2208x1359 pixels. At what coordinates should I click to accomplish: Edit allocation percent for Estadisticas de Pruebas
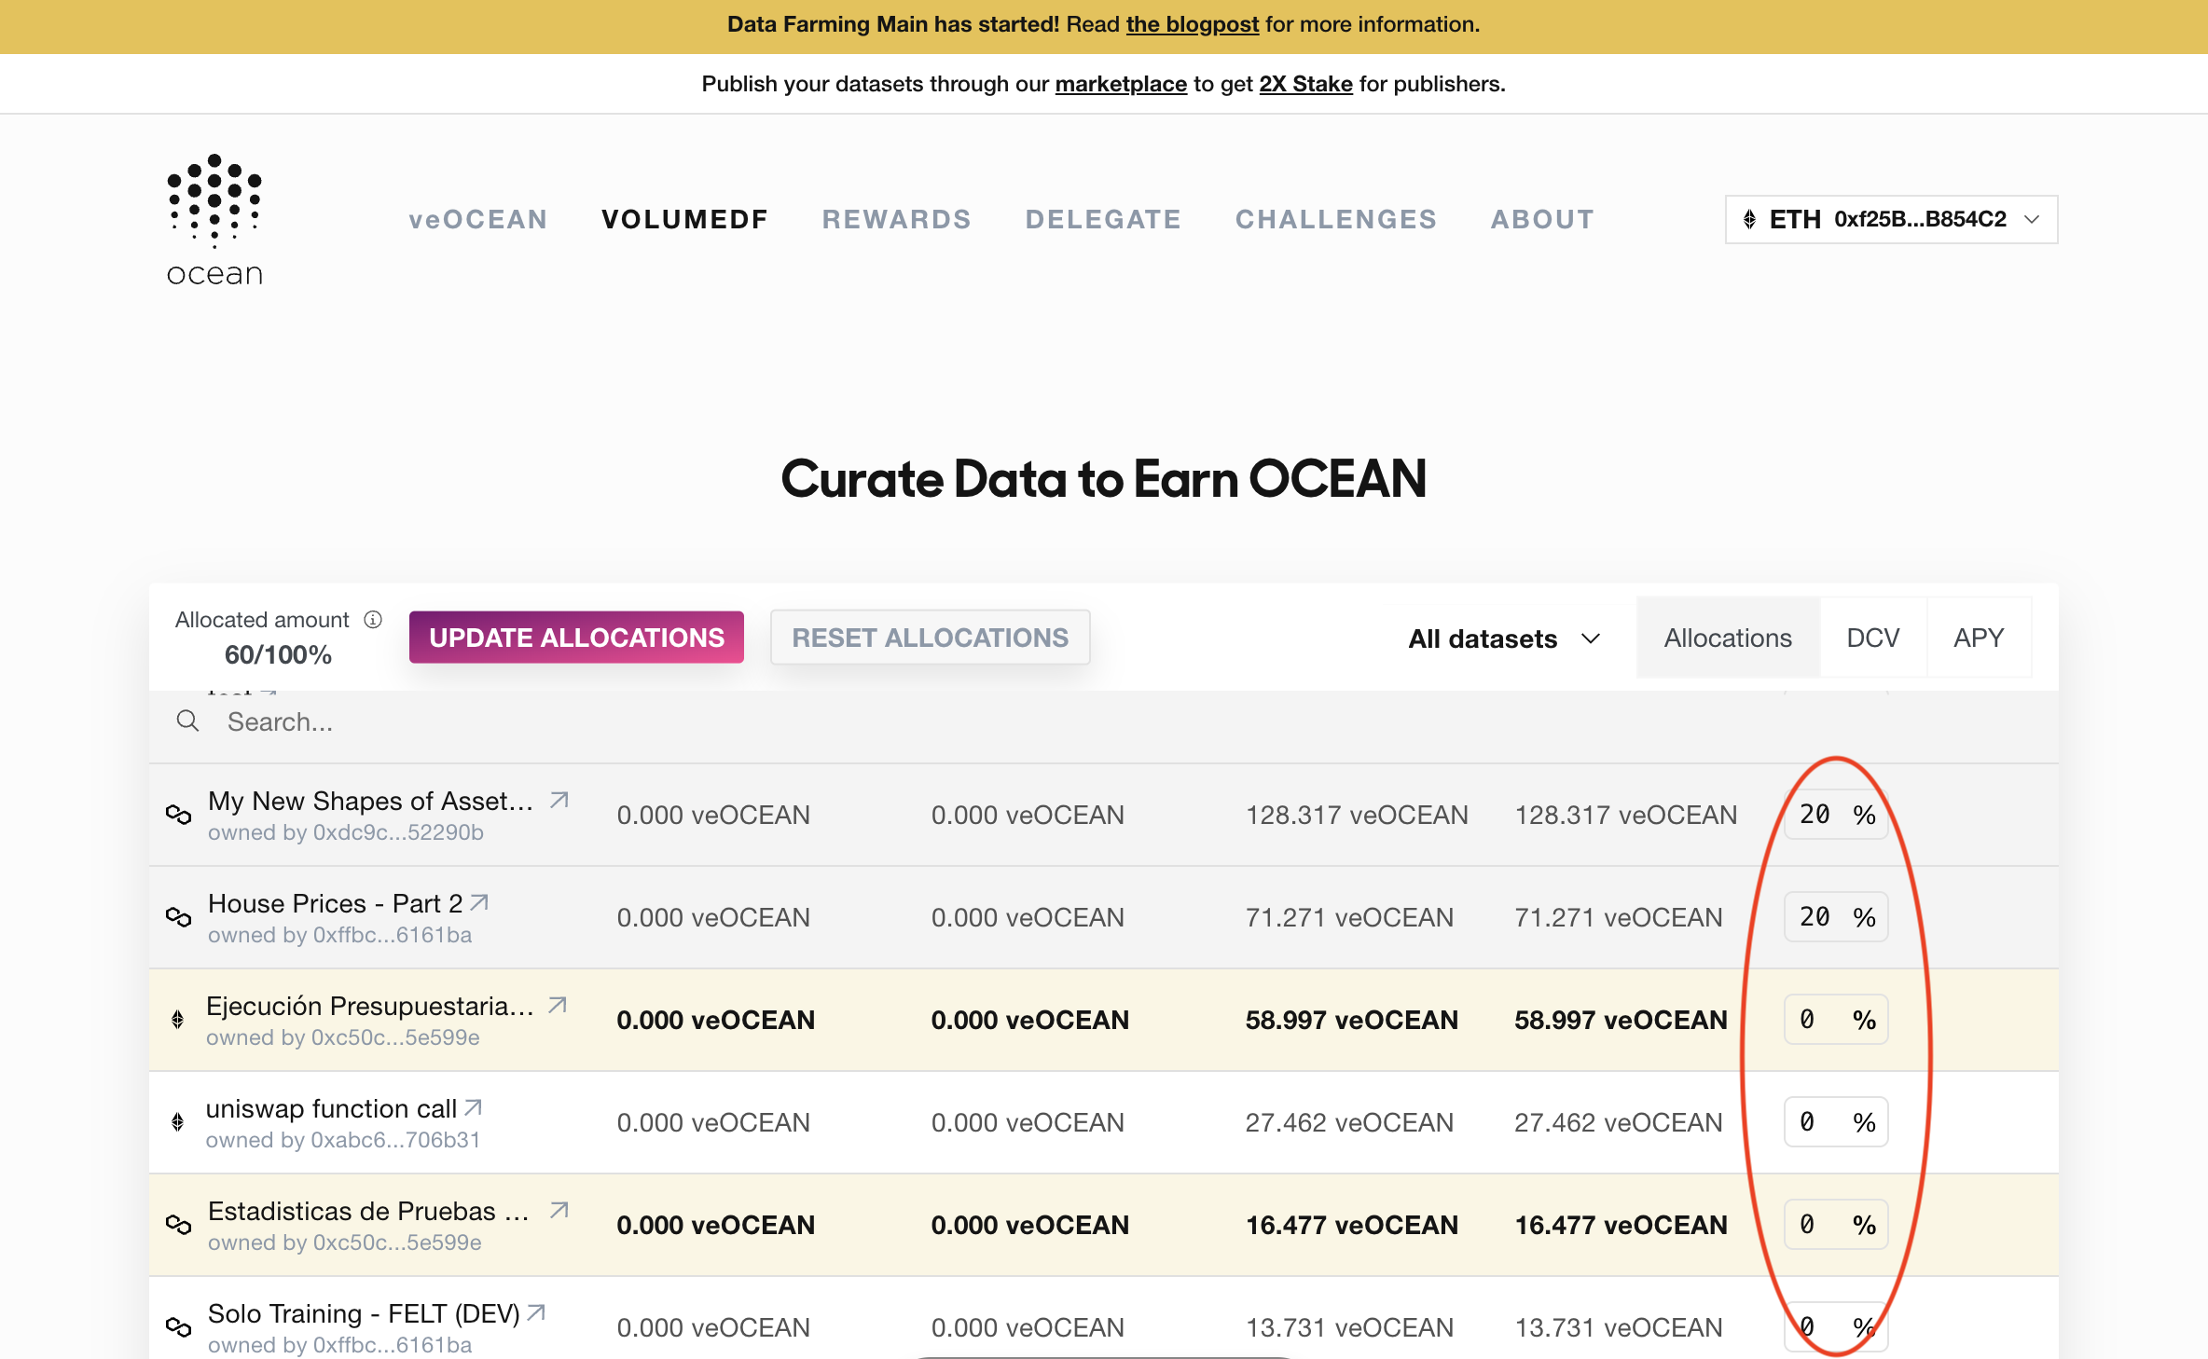click(x=1835, y=1225)
